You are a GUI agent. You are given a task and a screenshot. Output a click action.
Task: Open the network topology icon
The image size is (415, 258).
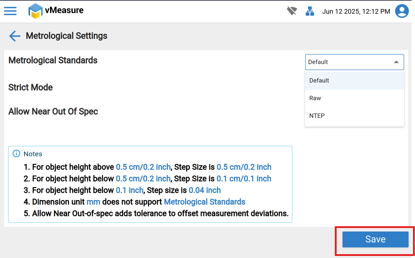(310, 11)
